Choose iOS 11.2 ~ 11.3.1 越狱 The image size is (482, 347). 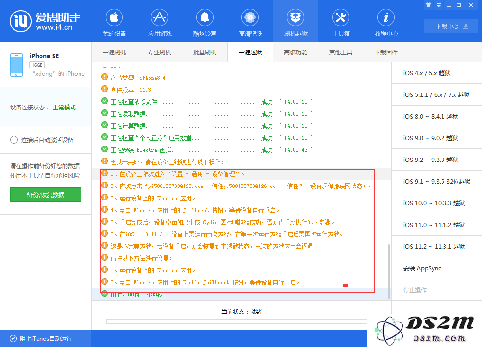[437, 246]
